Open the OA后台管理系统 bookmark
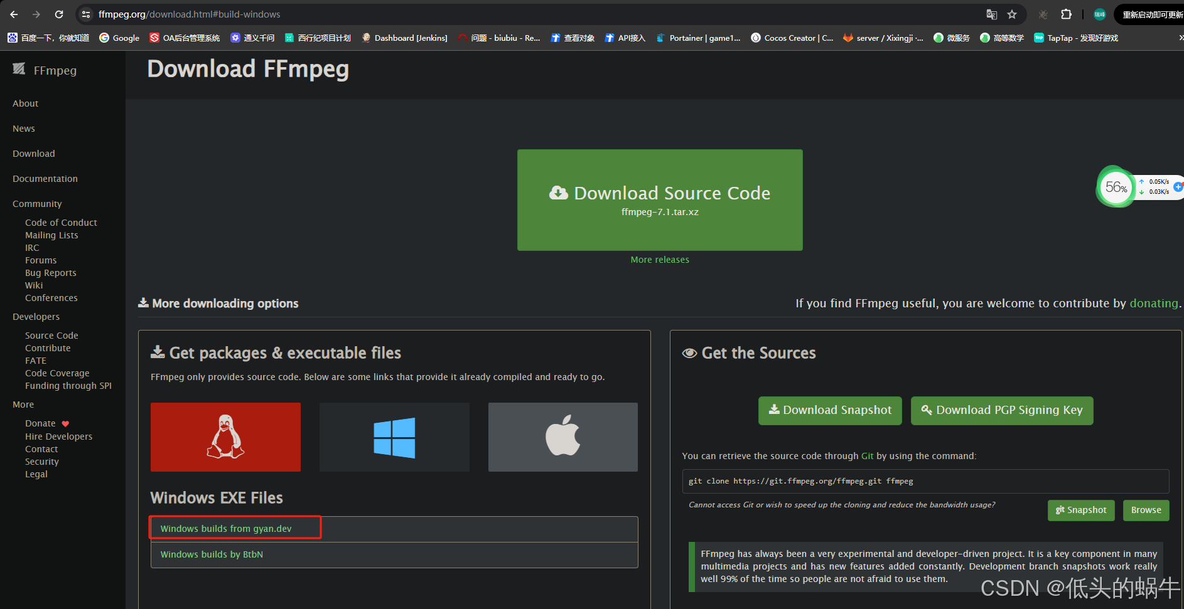The height and width of the screenshot is (609, 1184). tap(185, 38)
